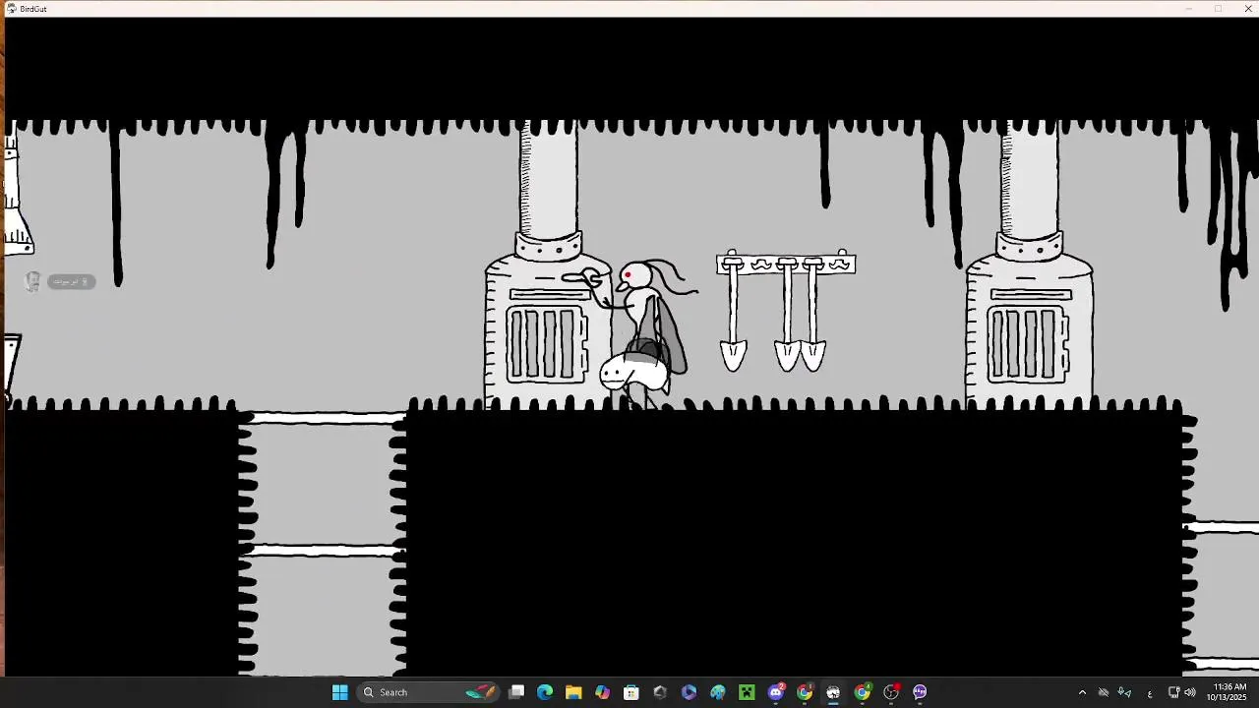
Task: Minimize the BirdGut window
Action: coord(1188,9)
